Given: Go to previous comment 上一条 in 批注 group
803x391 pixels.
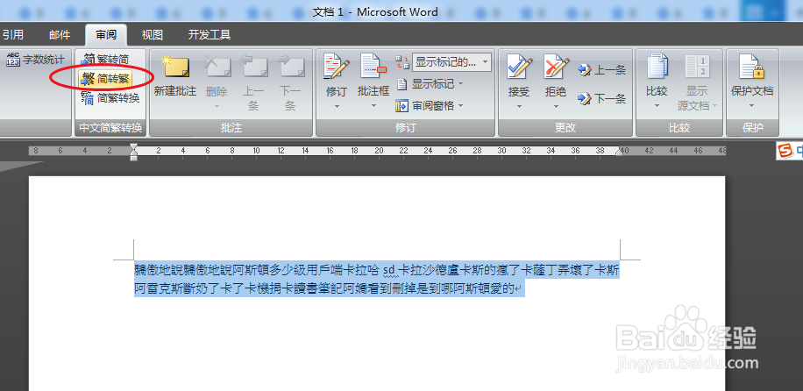Looking at the screenshot, I should click(253, 82).
